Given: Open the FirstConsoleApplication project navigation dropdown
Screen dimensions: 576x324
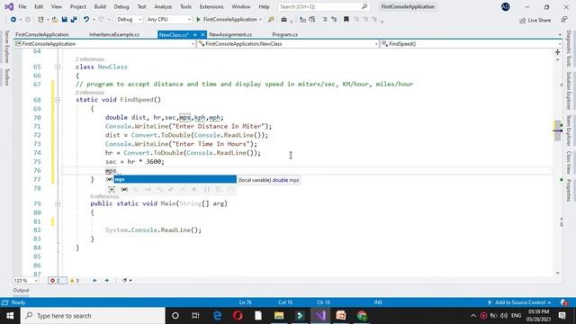Looking at the screenshot, I should coord(104,44).
